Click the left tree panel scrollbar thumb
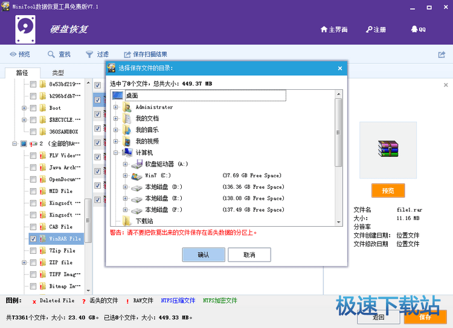The image size is (453, 328). coord(88,221)
